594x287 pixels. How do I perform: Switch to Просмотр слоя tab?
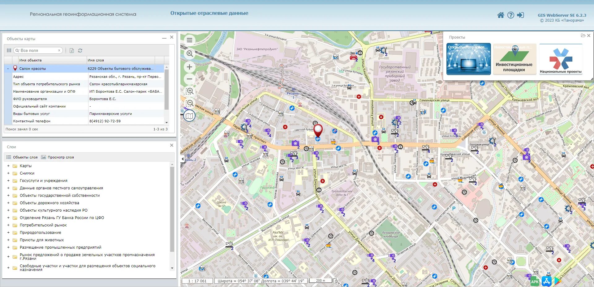point(58,157)
